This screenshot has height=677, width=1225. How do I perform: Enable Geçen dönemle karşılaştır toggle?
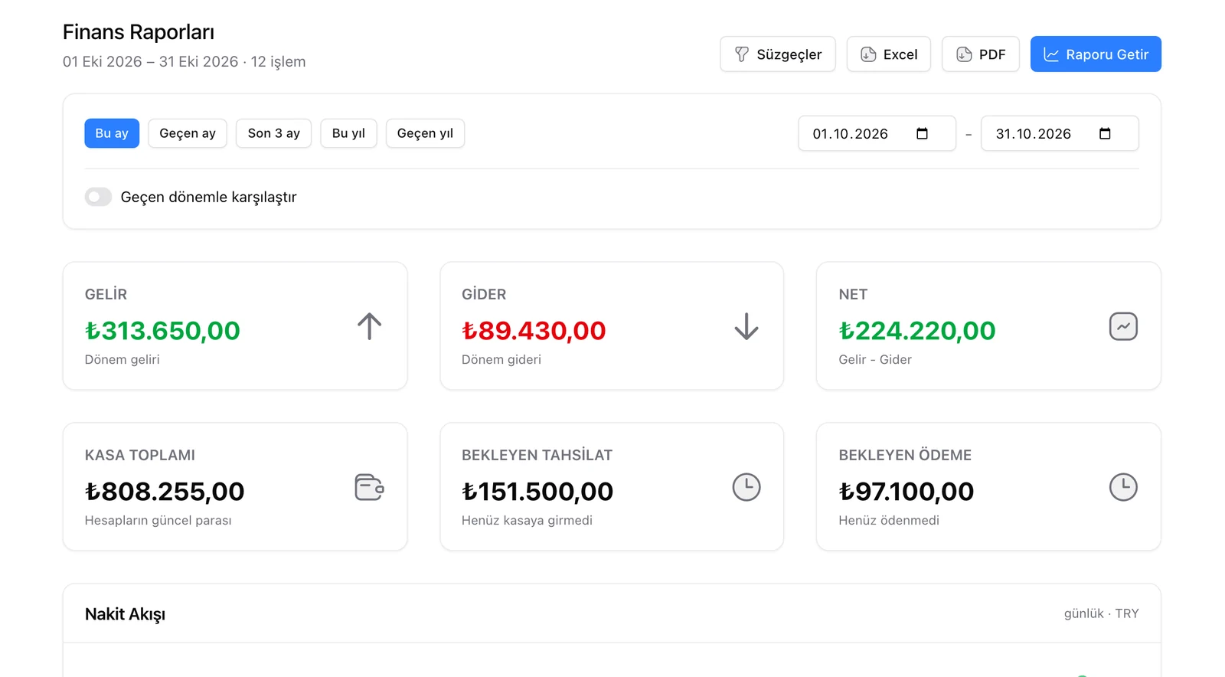point(98,197)
